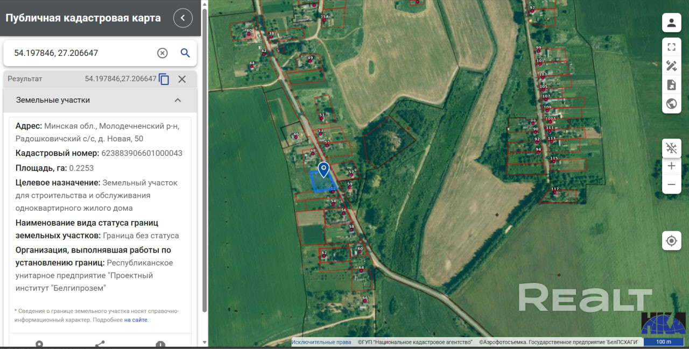Clear the coordinates search field
The width and height of the screenshot is (689, 349).
click(162, 53)
